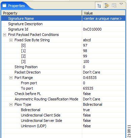The height and width of the screenshot is (138, 131).
Task: Toggle the Unknown (UDP) false value
Action: tap(87, 126)
